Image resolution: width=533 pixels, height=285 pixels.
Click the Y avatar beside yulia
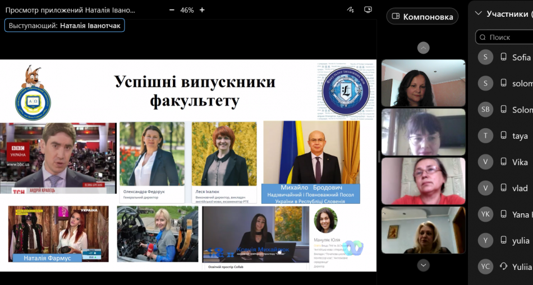click(485, 241)
